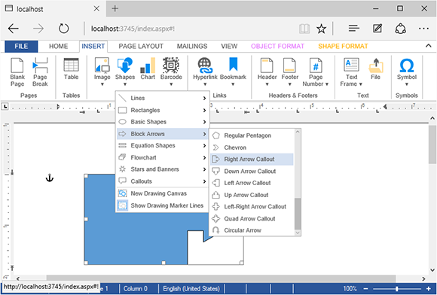Open the Block Arrows submenu
437x295 pixels.
click(x=163, y=134)
